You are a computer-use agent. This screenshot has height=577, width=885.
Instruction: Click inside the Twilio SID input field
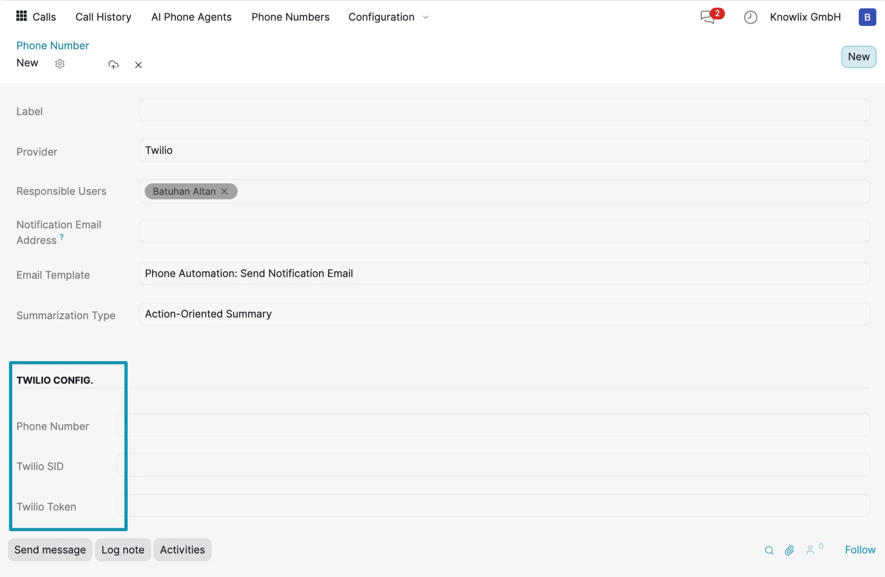pyautogui.click(x=491, y=465)
